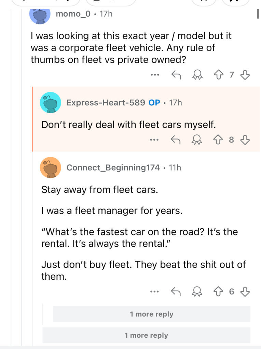Open momo_0's user profile
The image size is (261, 349).
tap(73, 14)
